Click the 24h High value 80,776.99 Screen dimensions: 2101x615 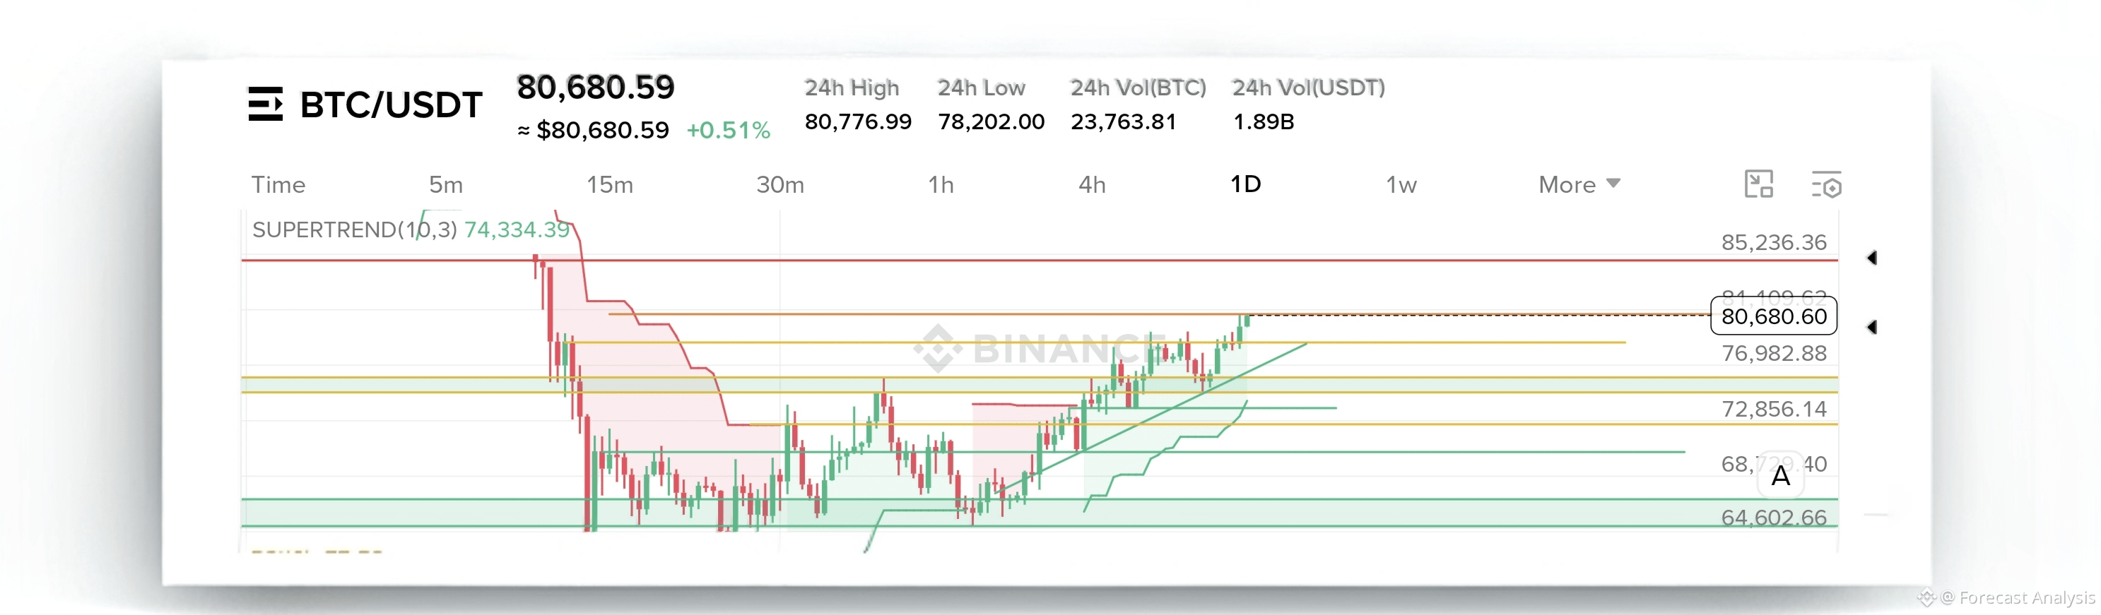[x=858, y=121]
